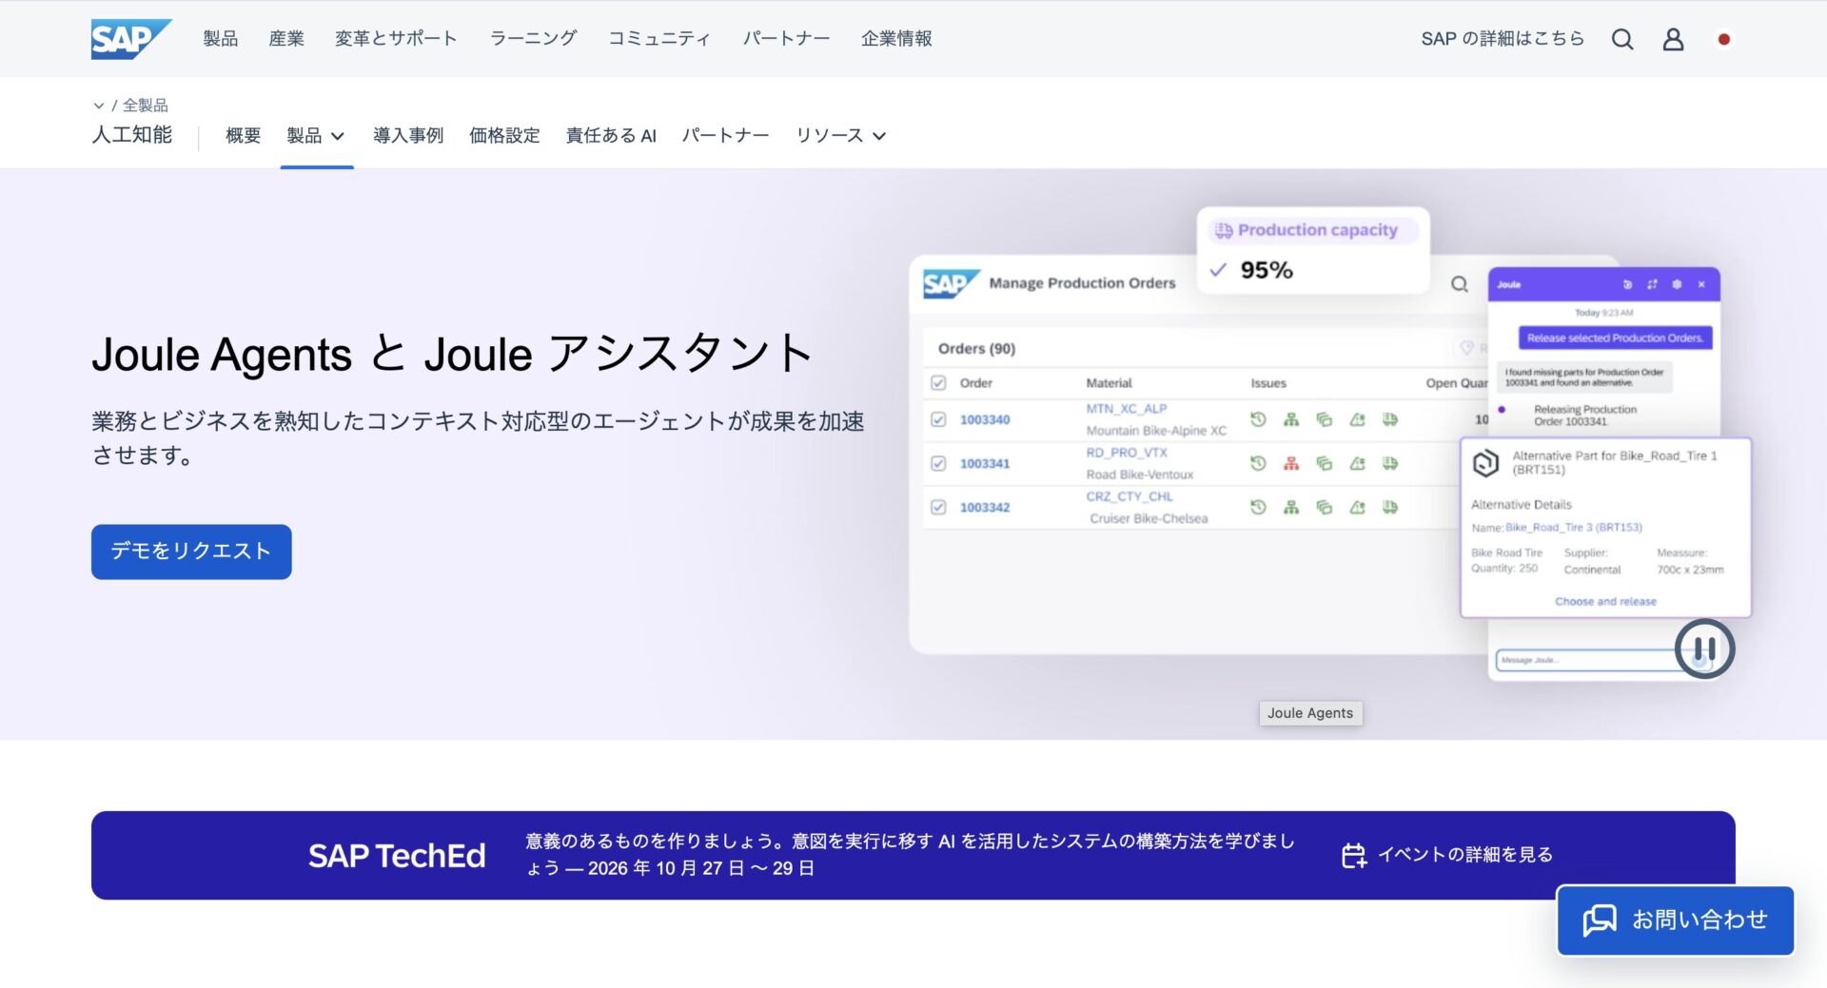
Task: Expand the breadcrumb chevron before 全製品
Action: [x=98, y=106]
